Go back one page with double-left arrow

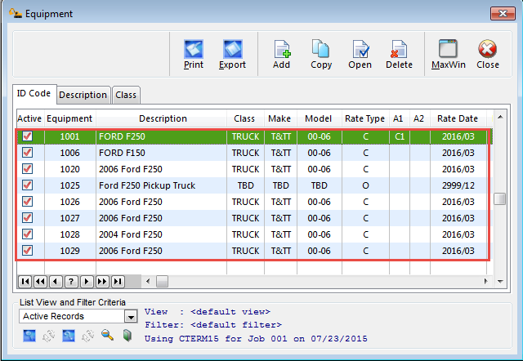[x=40, y=282]
